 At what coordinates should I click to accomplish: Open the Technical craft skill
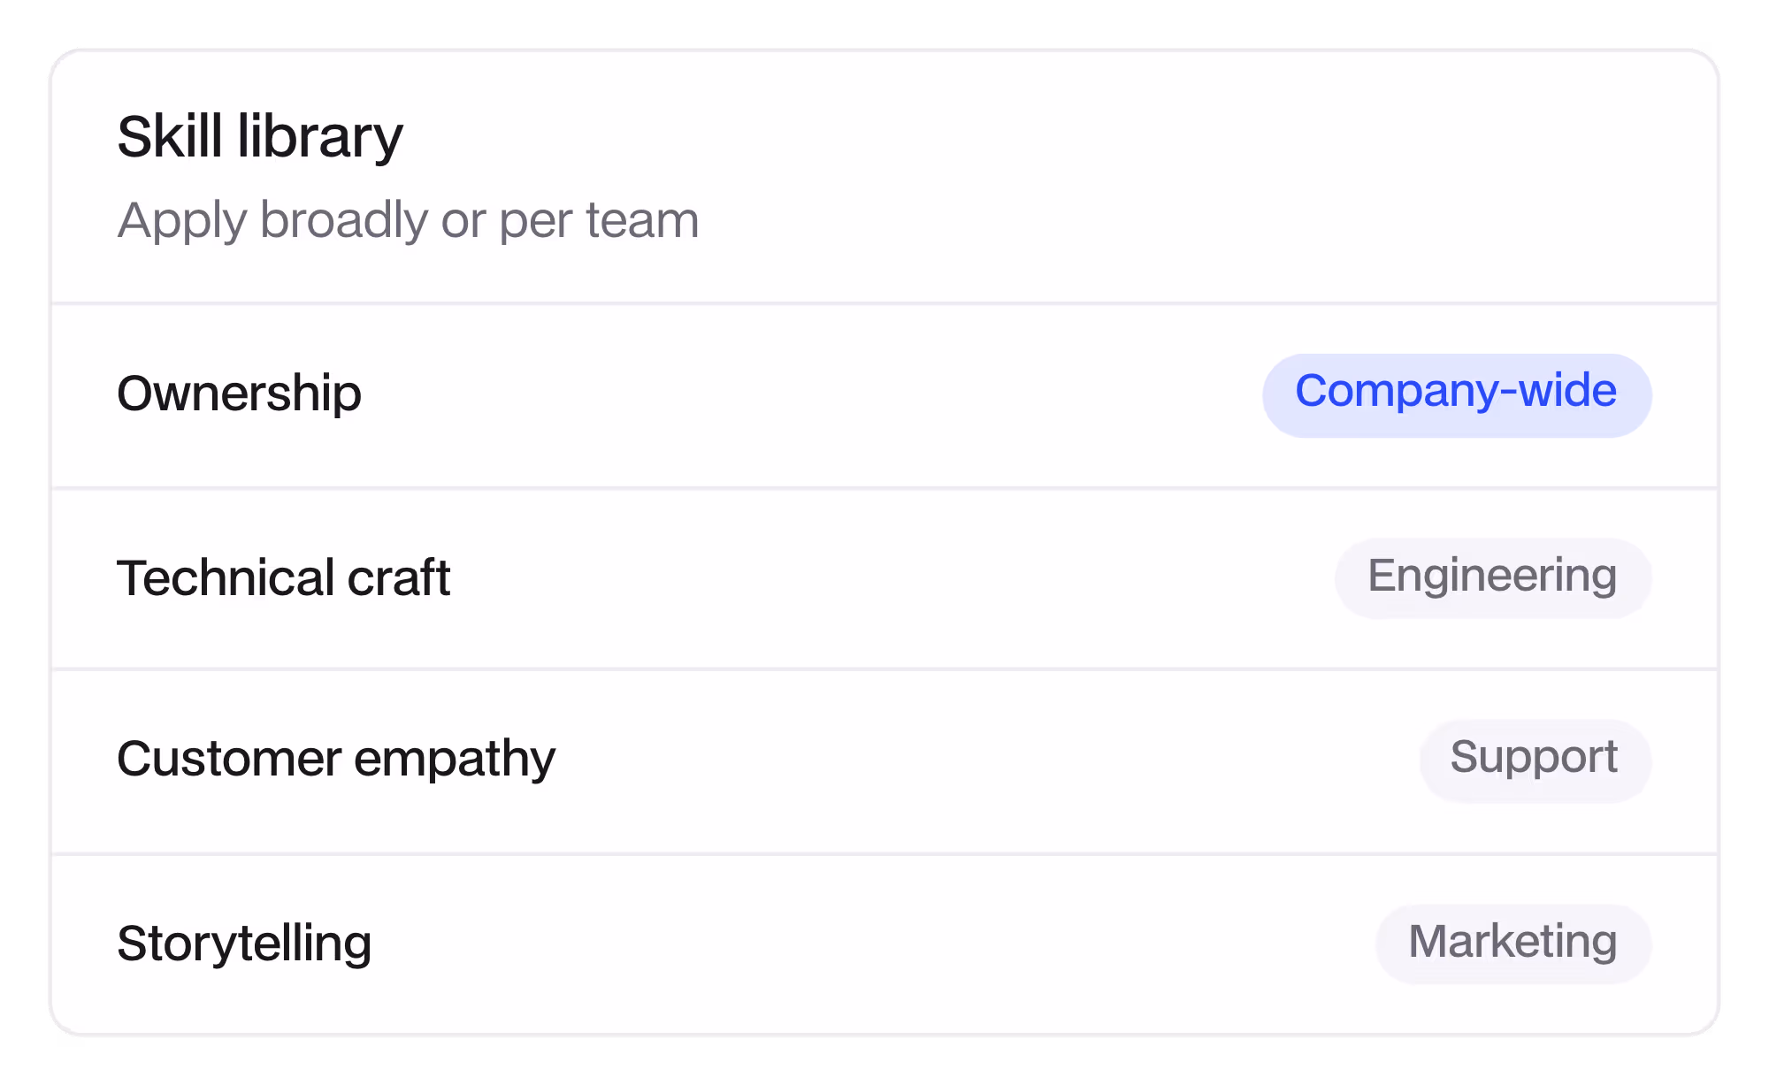coord(284,578)
